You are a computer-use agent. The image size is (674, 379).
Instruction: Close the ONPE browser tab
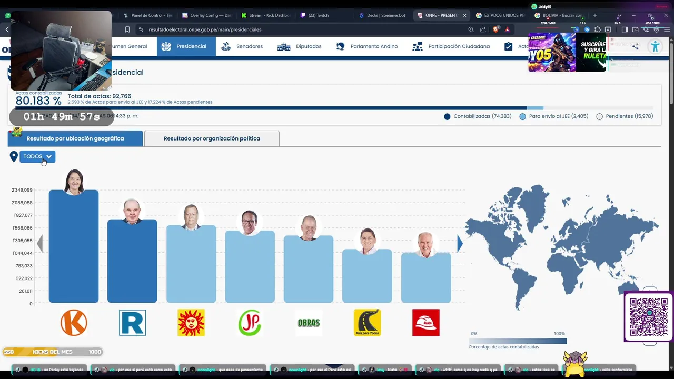point(464,15)
